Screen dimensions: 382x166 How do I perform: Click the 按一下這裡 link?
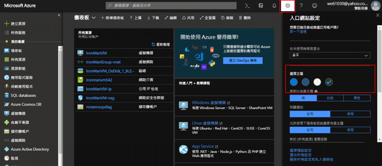(x=298, y=31)
